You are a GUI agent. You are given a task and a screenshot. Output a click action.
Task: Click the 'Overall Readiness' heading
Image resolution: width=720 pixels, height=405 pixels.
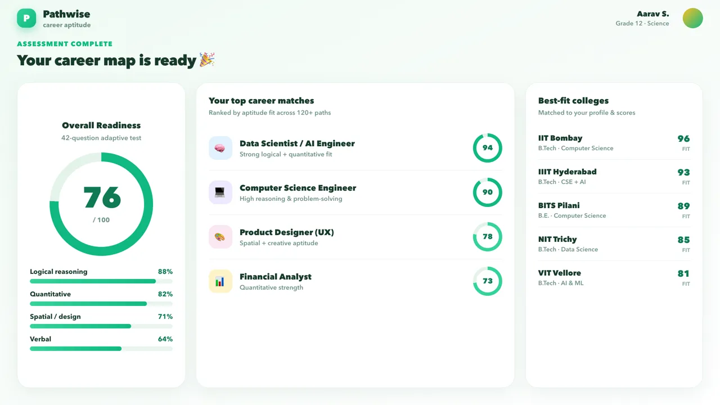[x=101, y=125]
